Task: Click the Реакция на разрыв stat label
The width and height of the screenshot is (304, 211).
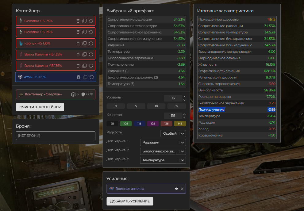Action: pos(215,97)
